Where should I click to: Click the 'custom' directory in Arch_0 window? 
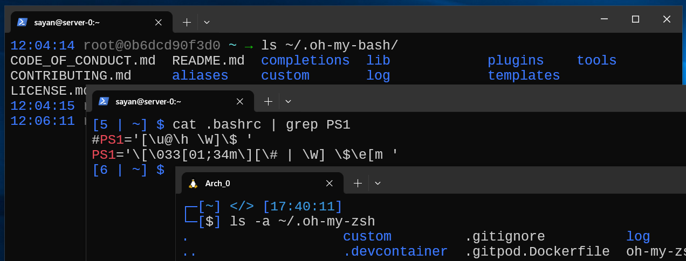click(x=367, y=237)
